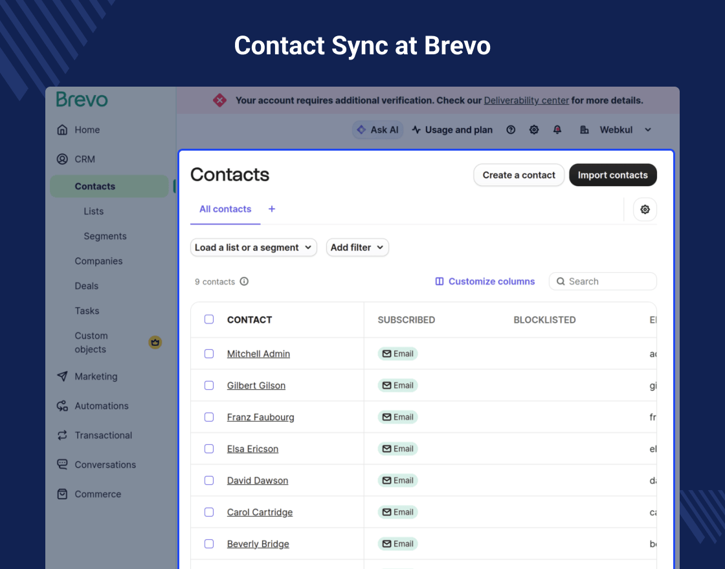Viewport: 725px width, 569px height.
Task: Check the David Dawson checkbox
Action: tap(209, 480)
